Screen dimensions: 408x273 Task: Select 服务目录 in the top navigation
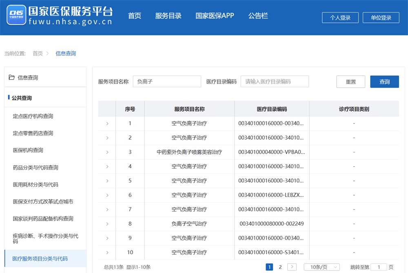pyautogui.click(x=168, y=15)
